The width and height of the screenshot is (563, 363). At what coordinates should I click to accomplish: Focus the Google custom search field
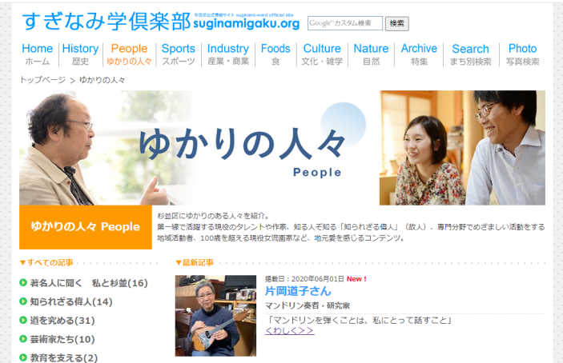point(345,23)
